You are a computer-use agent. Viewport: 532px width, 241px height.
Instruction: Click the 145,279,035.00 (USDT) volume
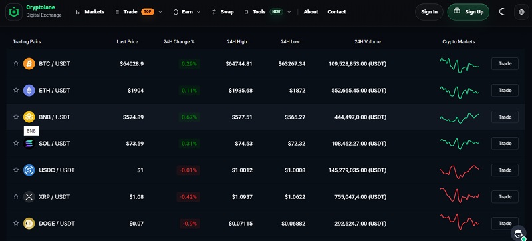pyautogui.click(x=357, y=170)
